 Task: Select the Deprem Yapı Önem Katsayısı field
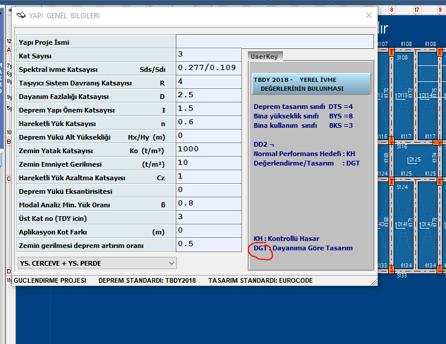208,109
